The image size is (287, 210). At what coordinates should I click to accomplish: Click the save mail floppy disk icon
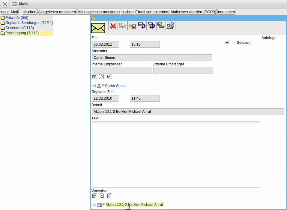point(132,26)
